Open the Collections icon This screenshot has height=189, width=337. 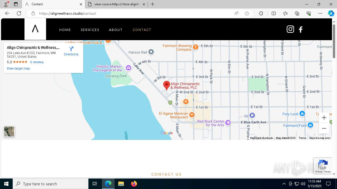[x=297, y=13]
